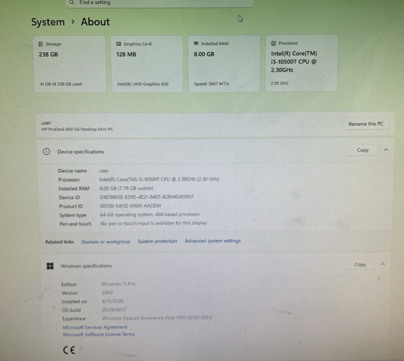The width and height of the screenshot is (404, 361).
Task: Click the CE mark icon
Action: [x=69, y=350]
